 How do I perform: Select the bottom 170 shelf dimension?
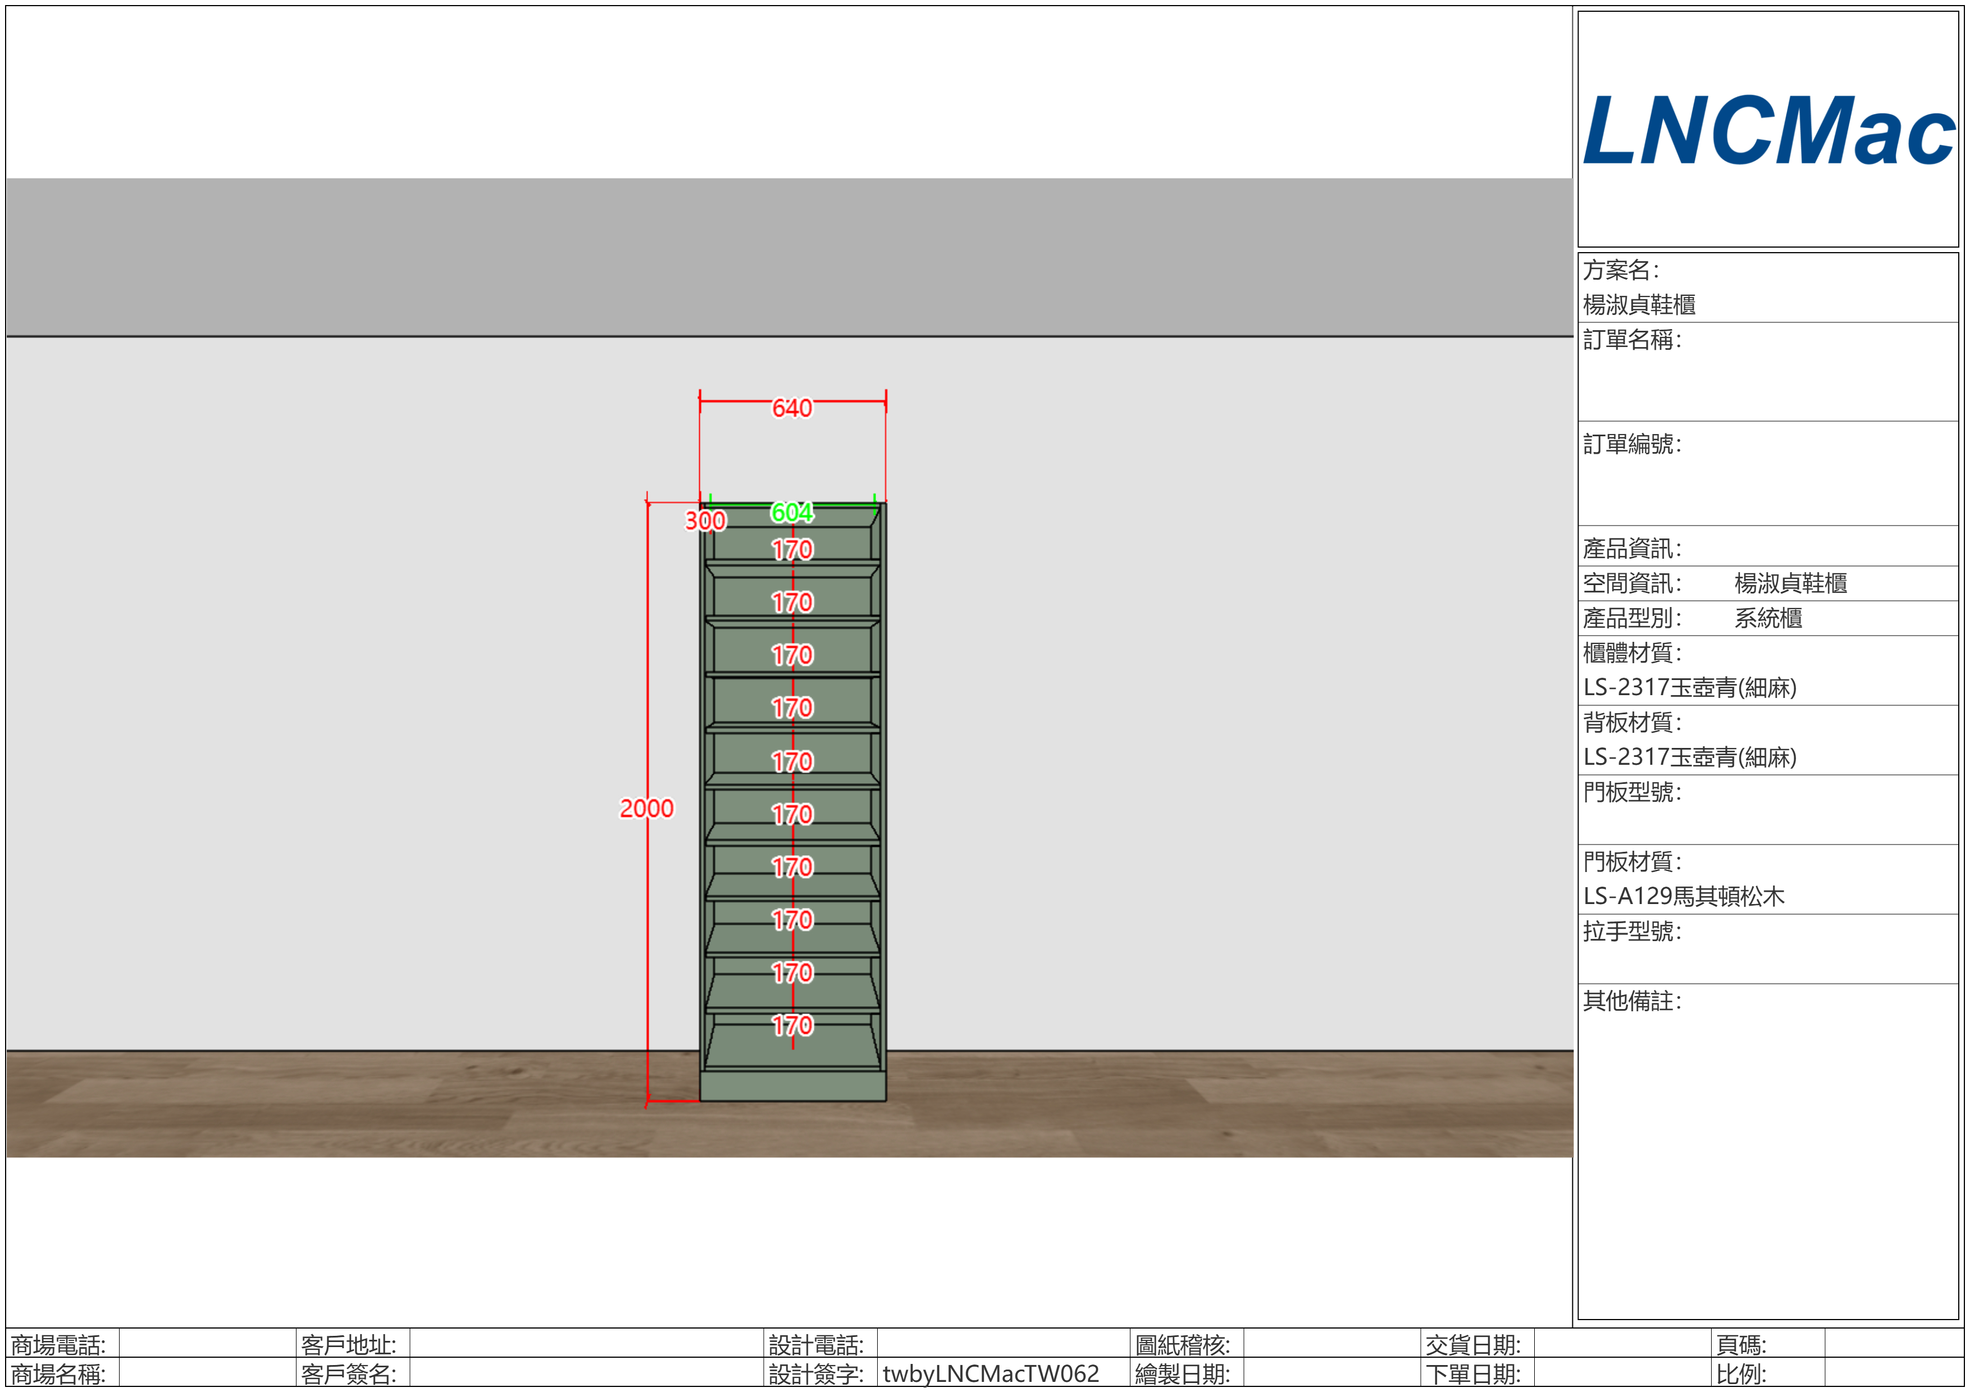pyautogui.click(x=791, y=1025)
